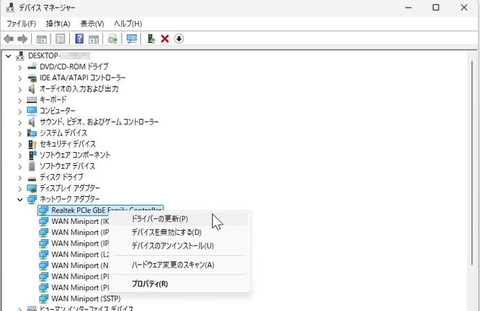
Task: Expand the サウンド、ビデオ、およびゲーム コントローラー node
Action: pos(20,122)
